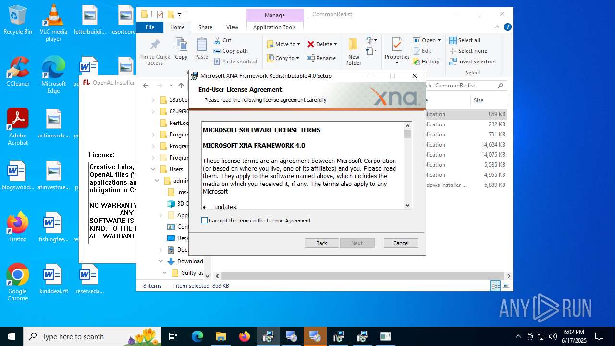
Task: Switch to the Home ribbon tab
Action: point(177,27)
